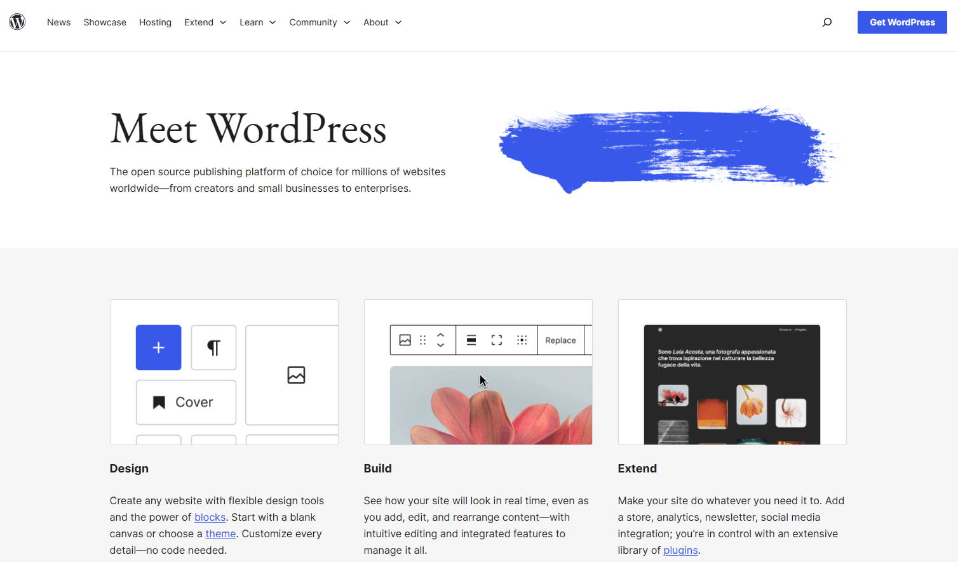Click the Cover block with bookmark icon

186,401
